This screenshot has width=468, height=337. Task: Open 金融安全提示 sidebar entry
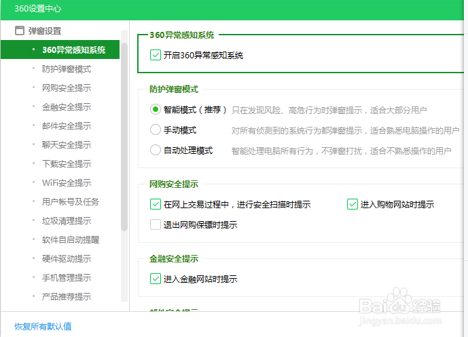coord(67,107)
